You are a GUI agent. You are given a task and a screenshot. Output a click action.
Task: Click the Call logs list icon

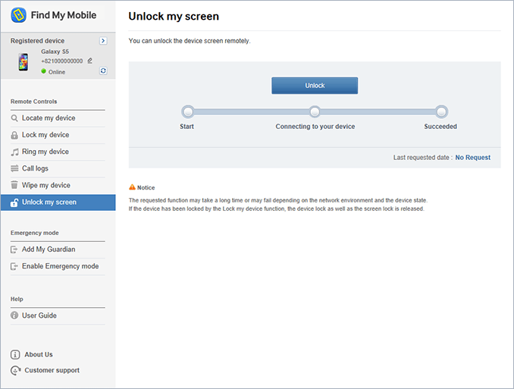pyautogui.click(x=15, y=168)
